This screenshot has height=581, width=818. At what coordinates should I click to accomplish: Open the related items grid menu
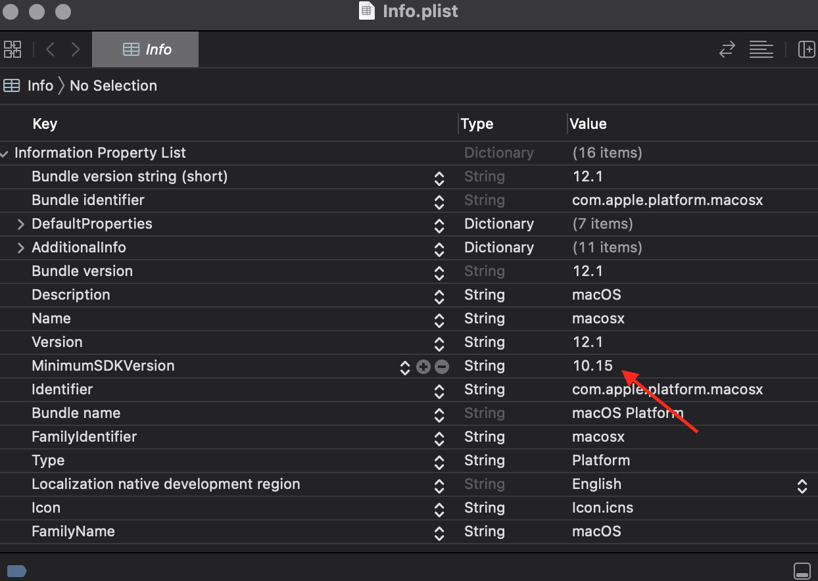(12, 49)
